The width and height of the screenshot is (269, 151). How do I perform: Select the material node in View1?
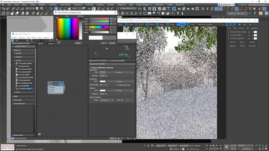[56, 88]
